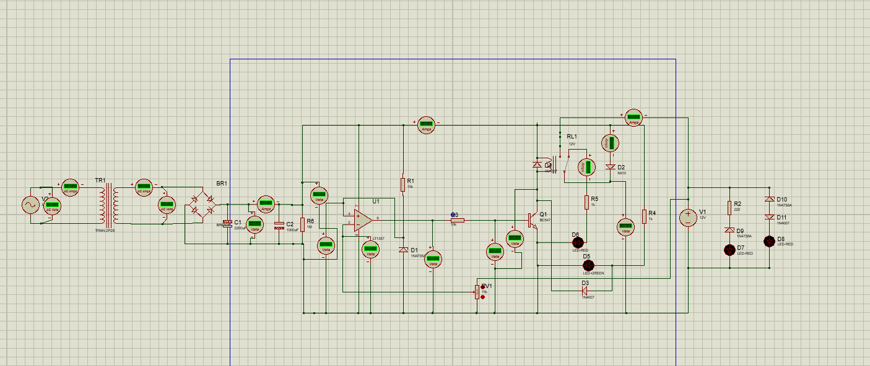Click the BR1 reference label
The height and width of the screenshot is (366, 870).
(222, 184)
